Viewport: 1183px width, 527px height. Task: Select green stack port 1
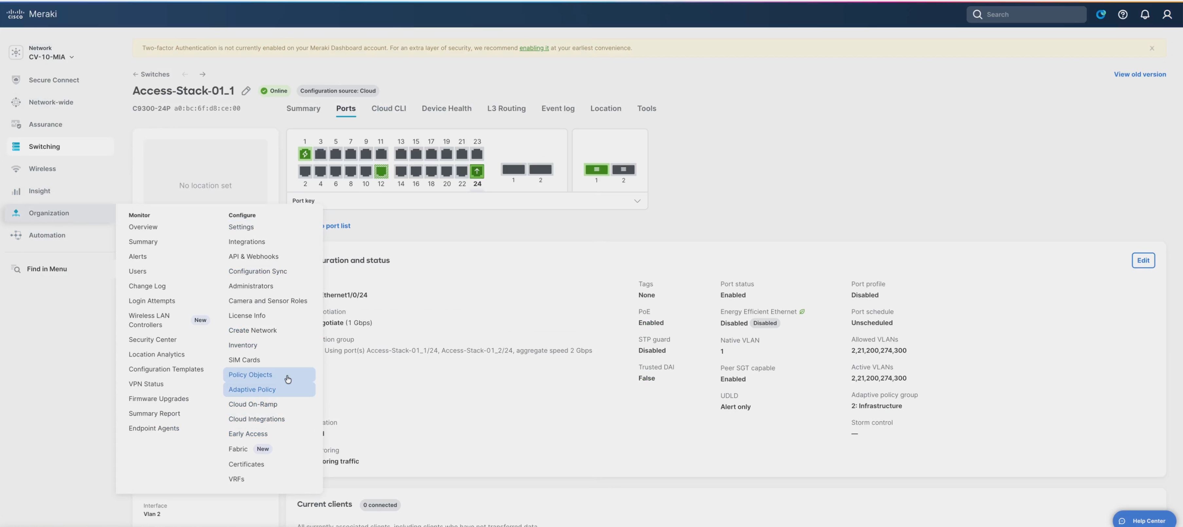[x=596, y=169]
